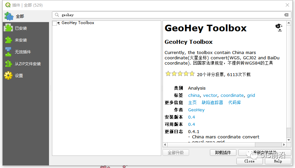Click the magnifier icon in search box
This screenshot has height=168, width=295.
[57, 15]
